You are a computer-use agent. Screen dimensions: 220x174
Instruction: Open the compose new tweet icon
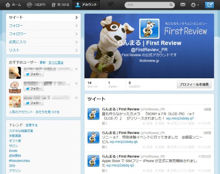coord(209,5)
